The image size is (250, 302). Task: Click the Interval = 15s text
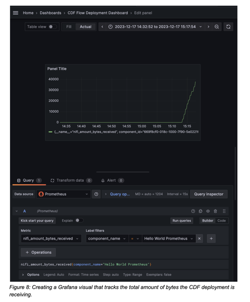click(177, 194)
